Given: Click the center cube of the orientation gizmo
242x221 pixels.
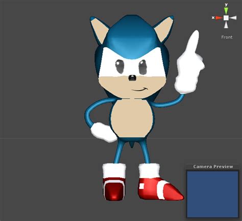Looking at the screenshot, I should (x=226, y=18).
